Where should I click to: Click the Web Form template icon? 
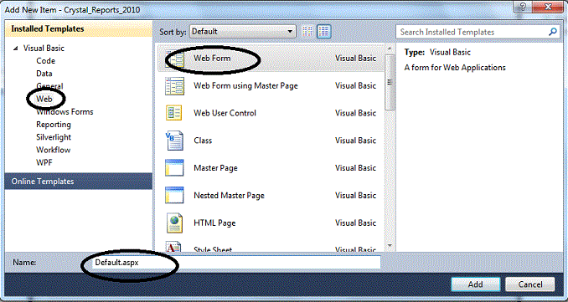175,59
